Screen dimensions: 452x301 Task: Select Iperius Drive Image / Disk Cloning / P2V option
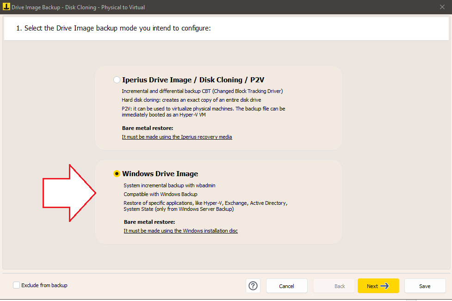pyautogui.click(x=117, y=80)
